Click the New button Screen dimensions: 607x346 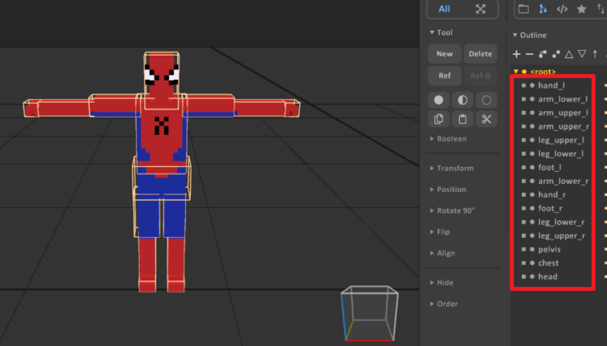pyautogui.click(x=445, y=54)
